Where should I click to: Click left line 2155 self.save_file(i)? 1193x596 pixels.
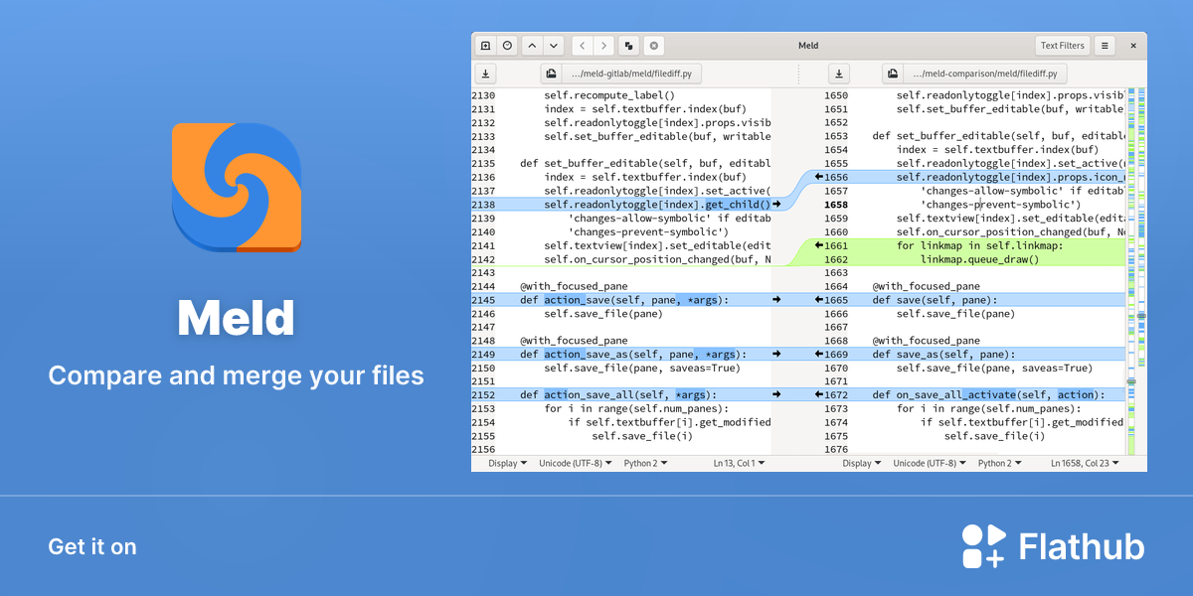642,435
